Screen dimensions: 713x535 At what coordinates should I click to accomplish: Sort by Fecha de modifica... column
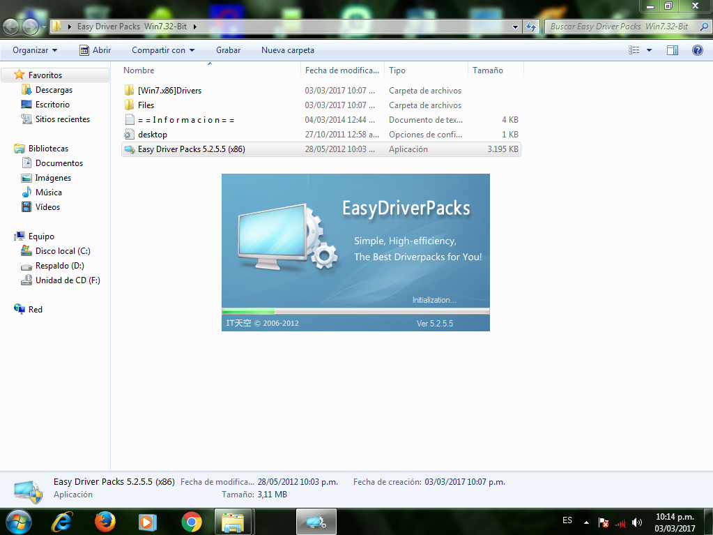(x=342, y=70)
